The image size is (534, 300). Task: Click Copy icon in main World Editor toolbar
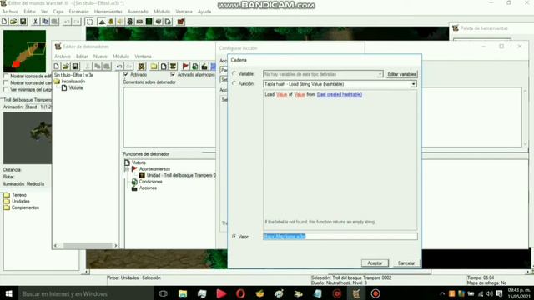coord(45,22)
